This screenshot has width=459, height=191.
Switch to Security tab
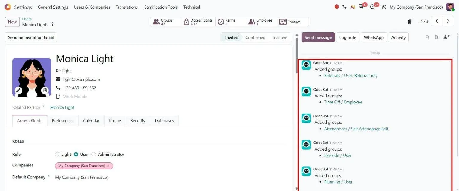click(x=138, y=120)
